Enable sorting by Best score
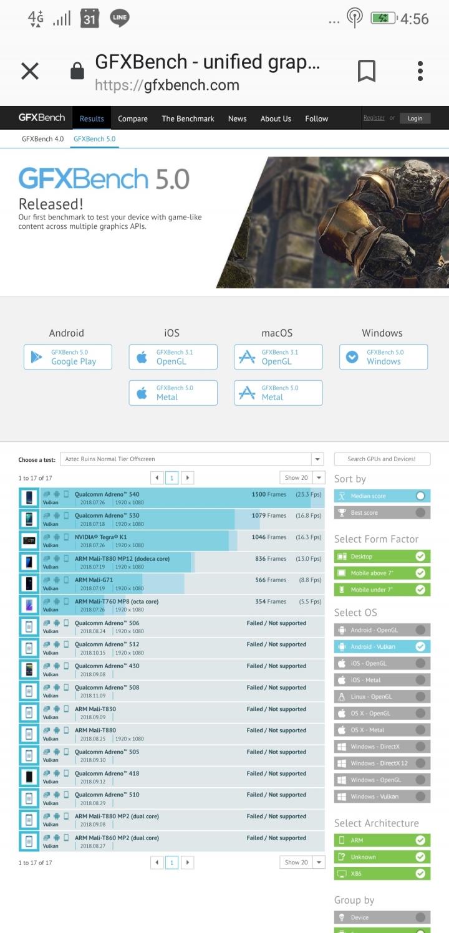The image size is (449, 933). [382, 513]
